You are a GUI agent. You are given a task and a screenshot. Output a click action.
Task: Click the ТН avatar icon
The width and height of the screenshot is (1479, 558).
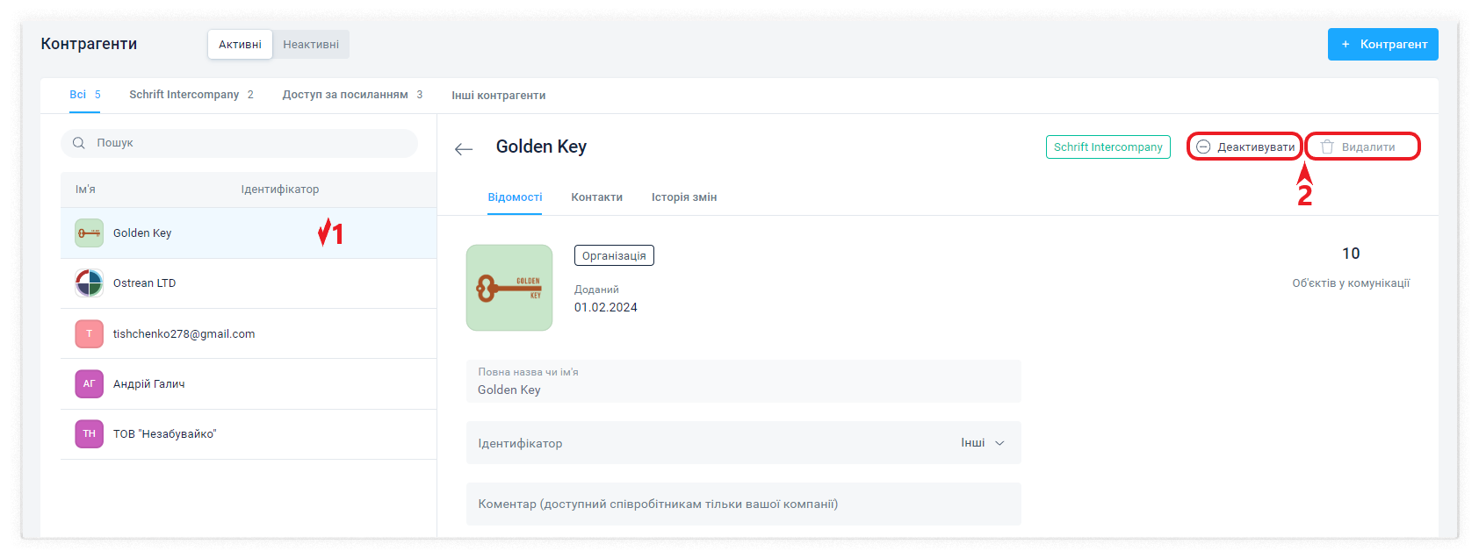[89, 433]
